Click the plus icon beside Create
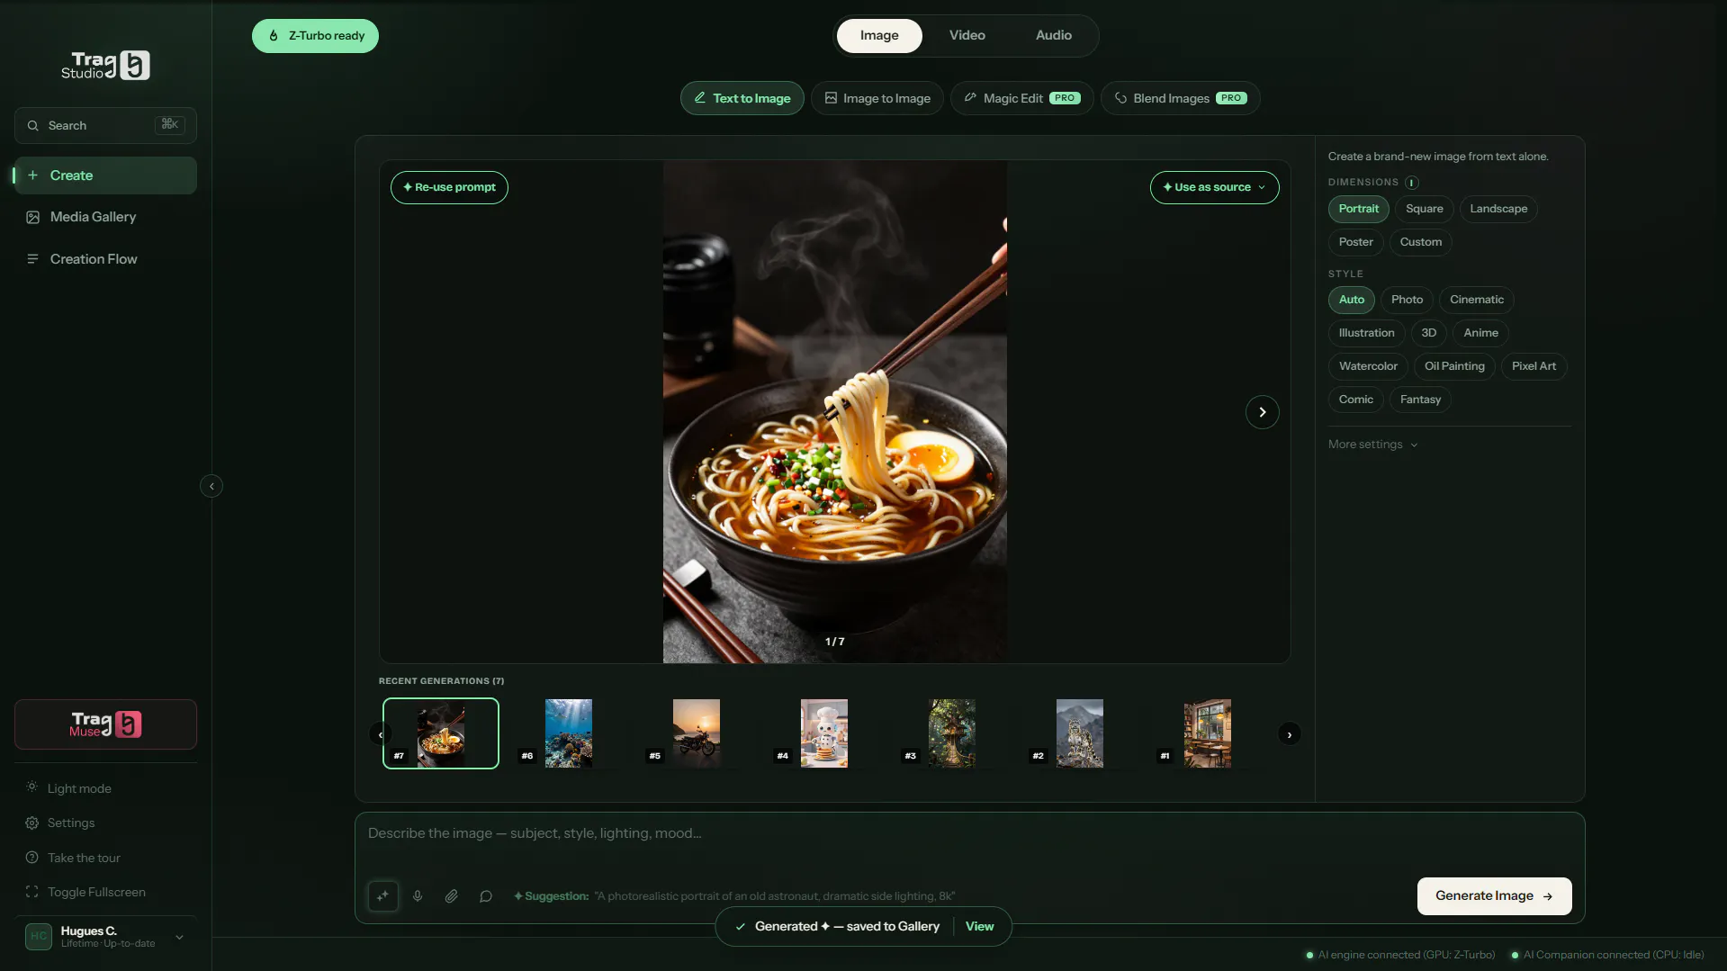Image resolution: width=1727 pixels, height=971 pixels. click(33, 175)
